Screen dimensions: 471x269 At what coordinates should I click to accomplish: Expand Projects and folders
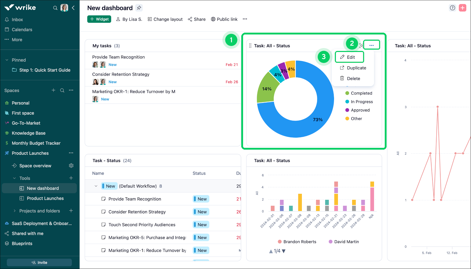point(15,211)
